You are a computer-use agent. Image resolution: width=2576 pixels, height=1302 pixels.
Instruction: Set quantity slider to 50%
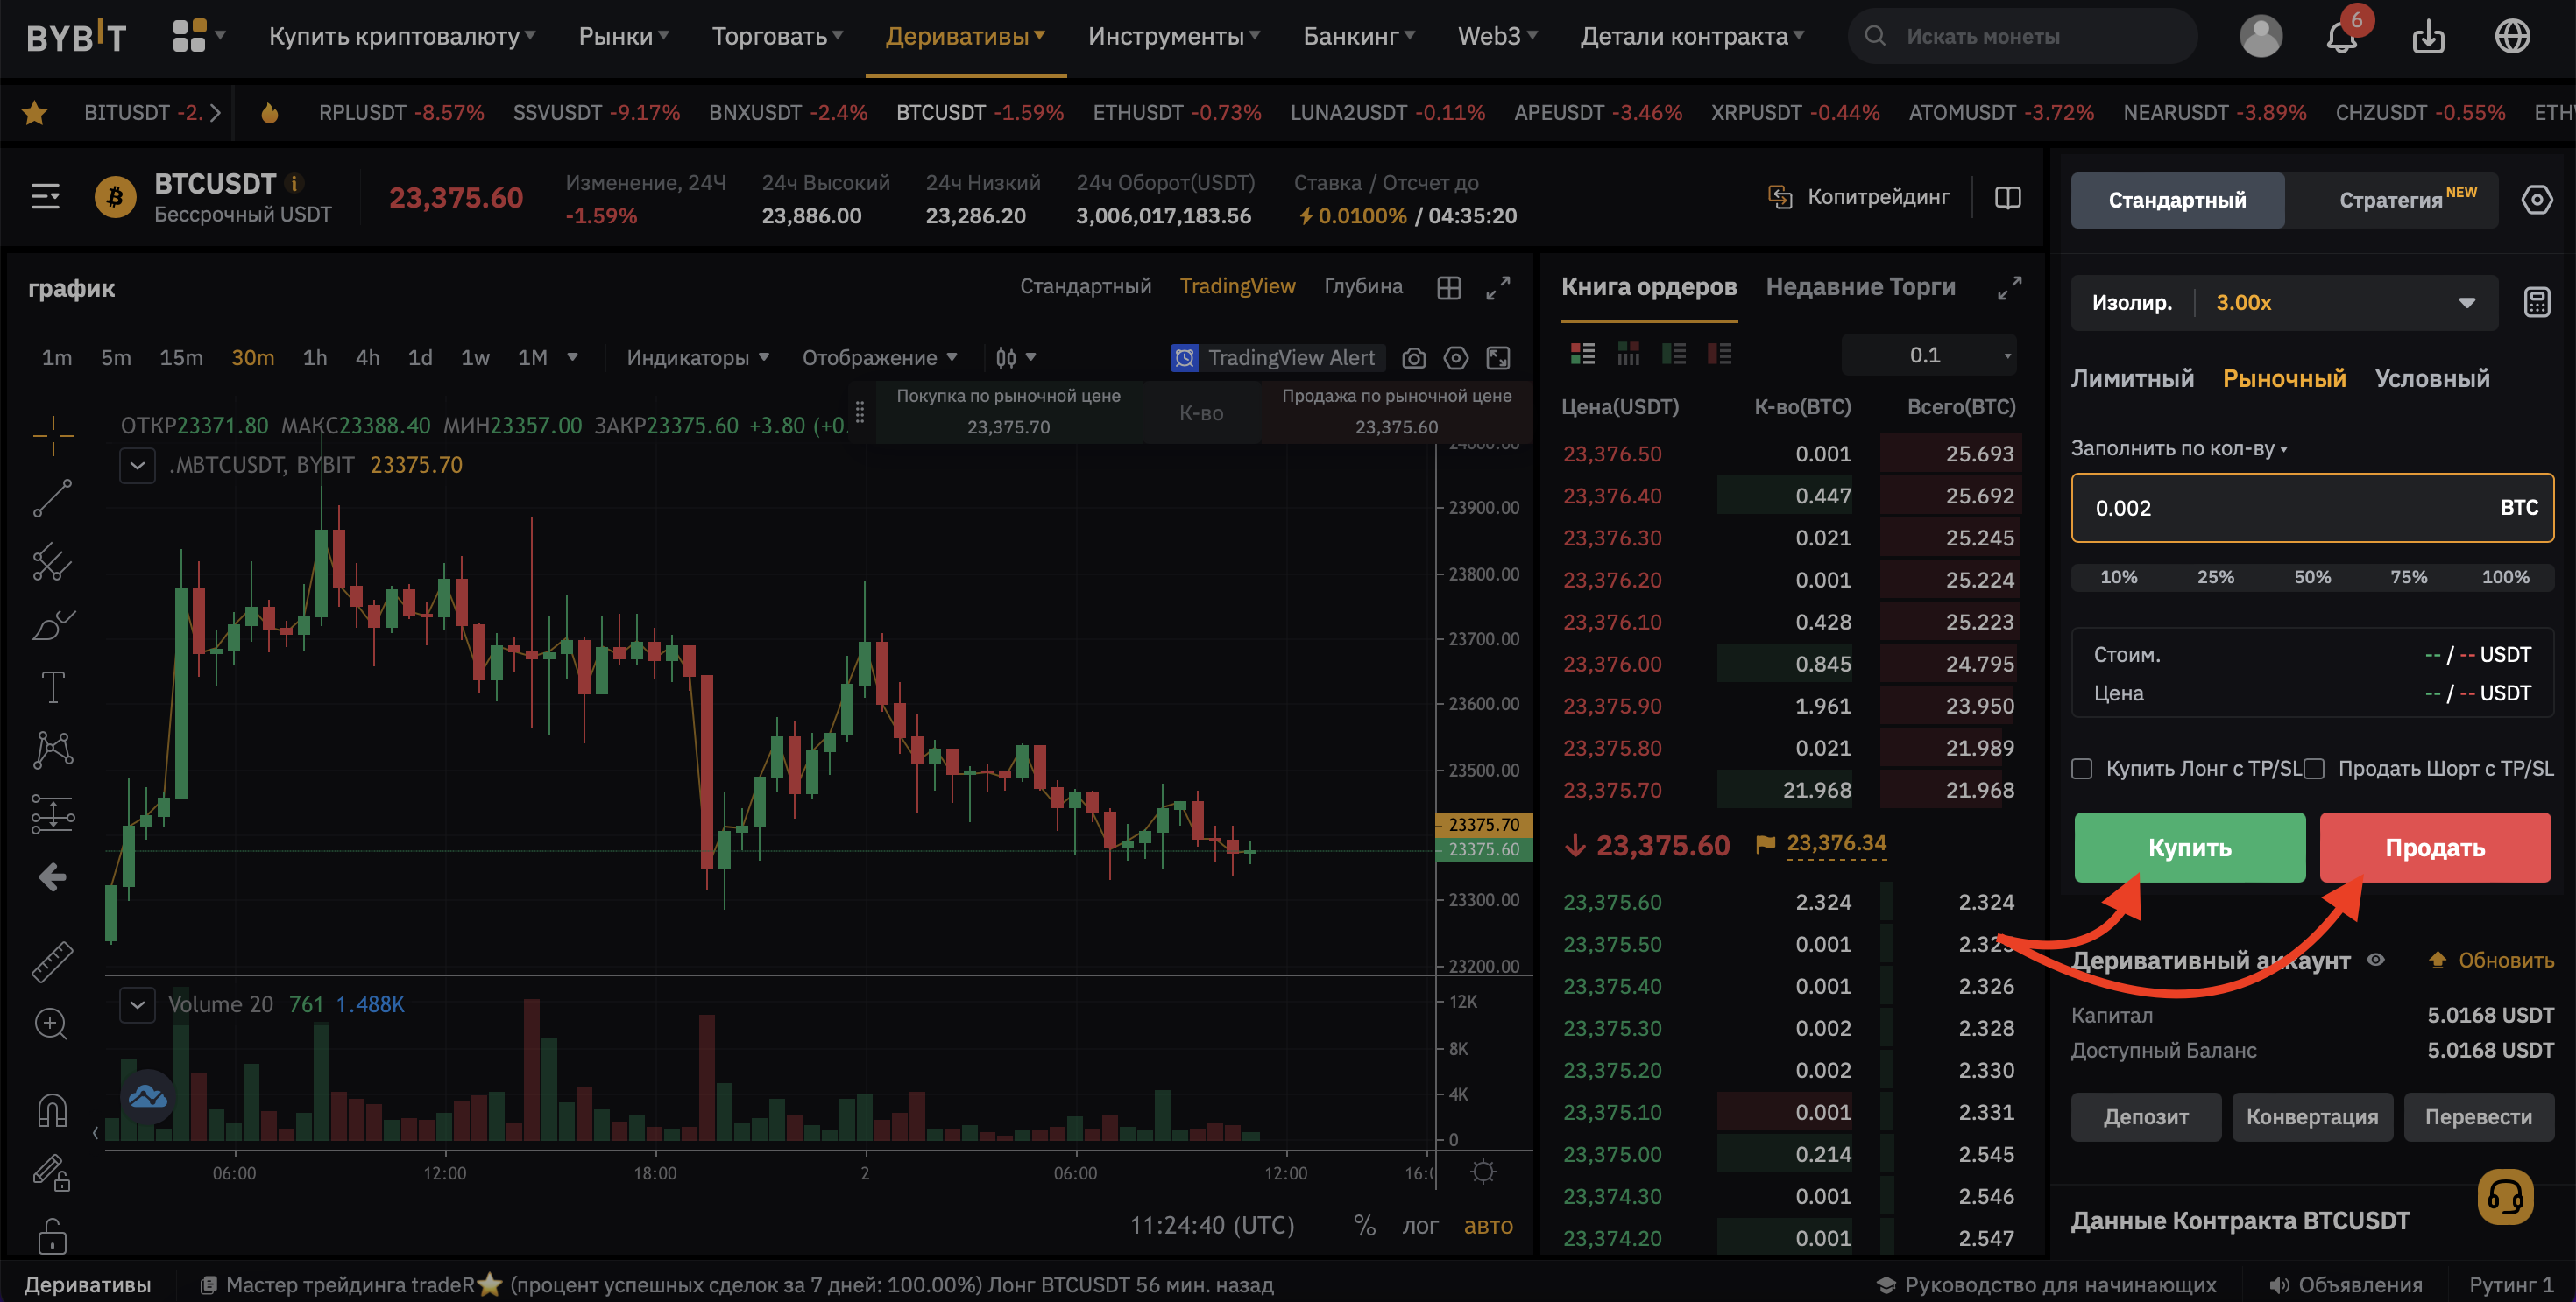(x=2311, y=576)
